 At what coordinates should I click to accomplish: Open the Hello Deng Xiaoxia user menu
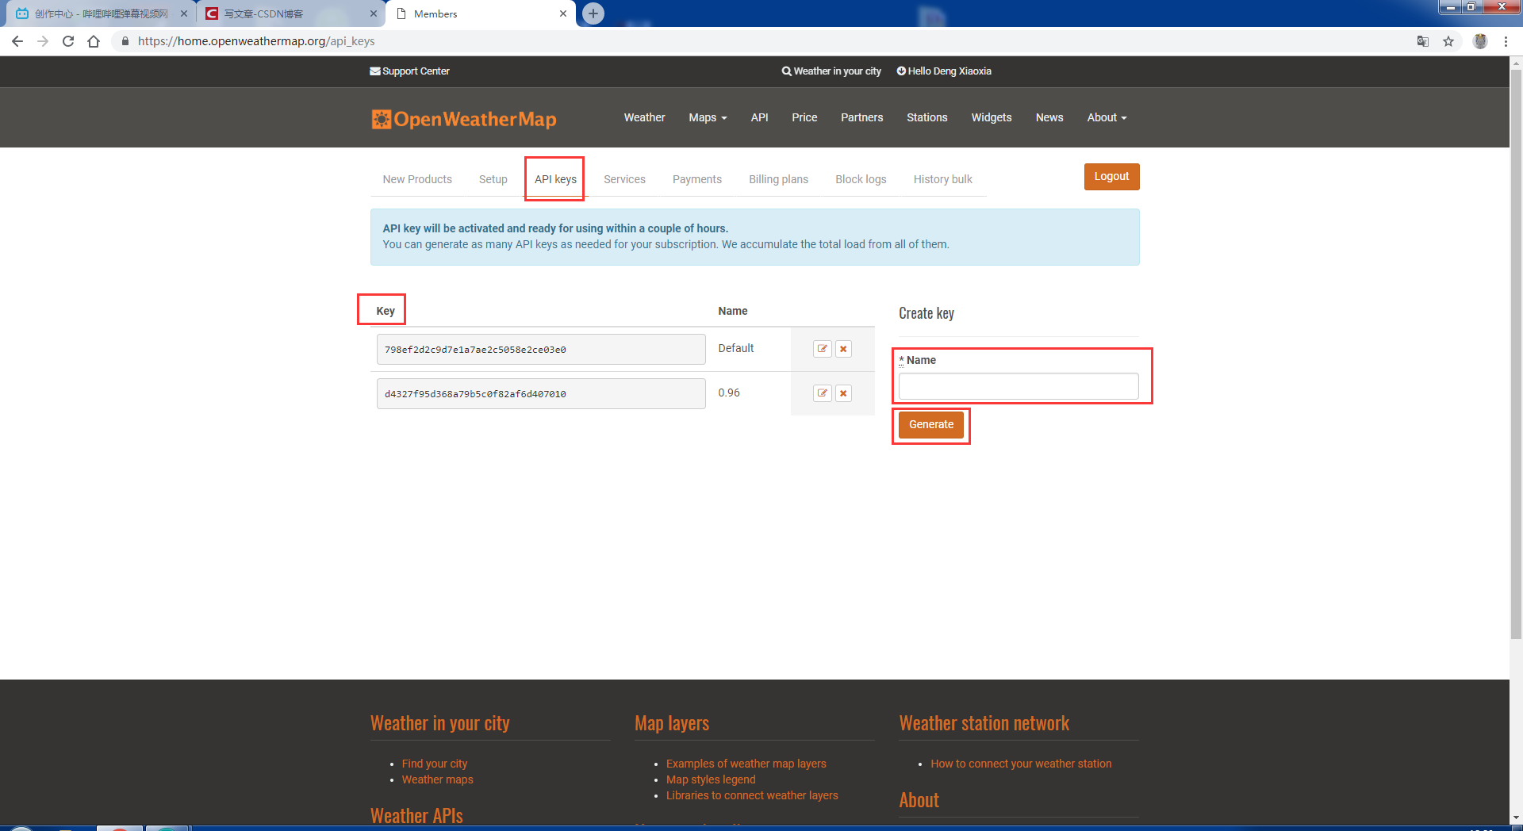(944, 71)
